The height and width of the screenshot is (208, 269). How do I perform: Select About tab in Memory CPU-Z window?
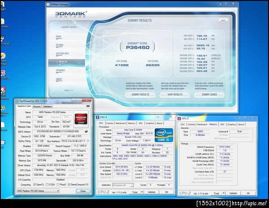[x=241, y=124]
